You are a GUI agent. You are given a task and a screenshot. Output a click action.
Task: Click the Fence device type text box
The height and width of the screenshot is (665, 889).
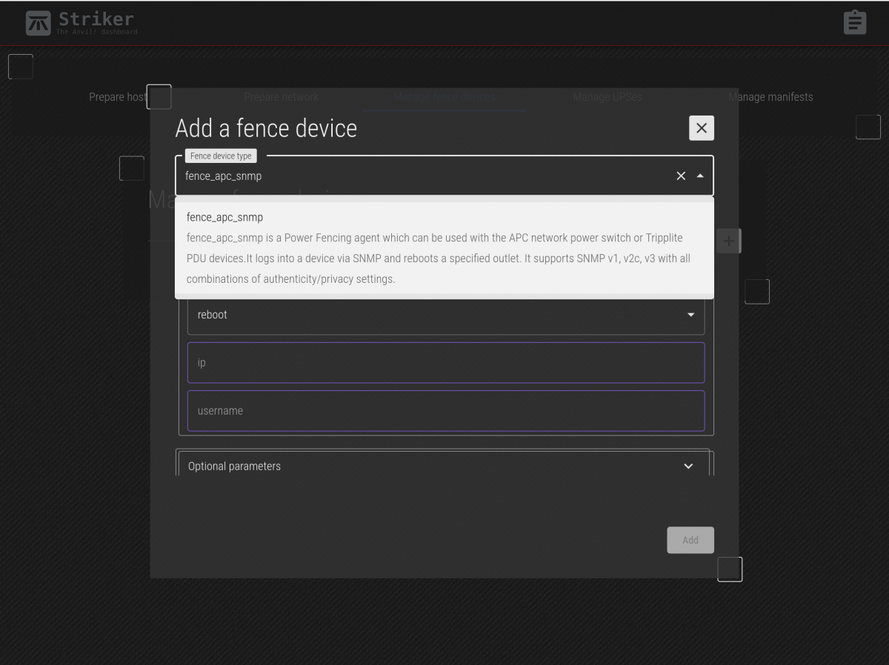click(x=422, y=176)
